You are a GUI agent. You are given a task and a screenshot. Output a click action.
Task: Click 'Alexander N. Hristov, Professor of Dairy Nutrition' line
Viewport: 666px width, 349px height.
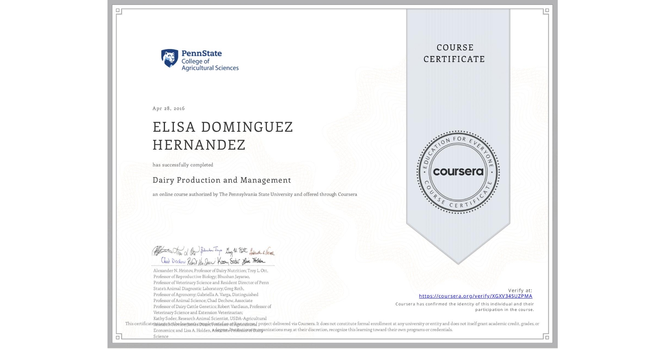pyautogui.click(x=211, y=270)
